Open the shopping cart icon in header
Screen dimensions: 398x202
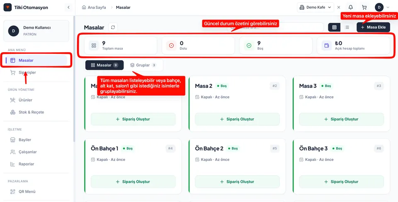(x=364, y=7)
